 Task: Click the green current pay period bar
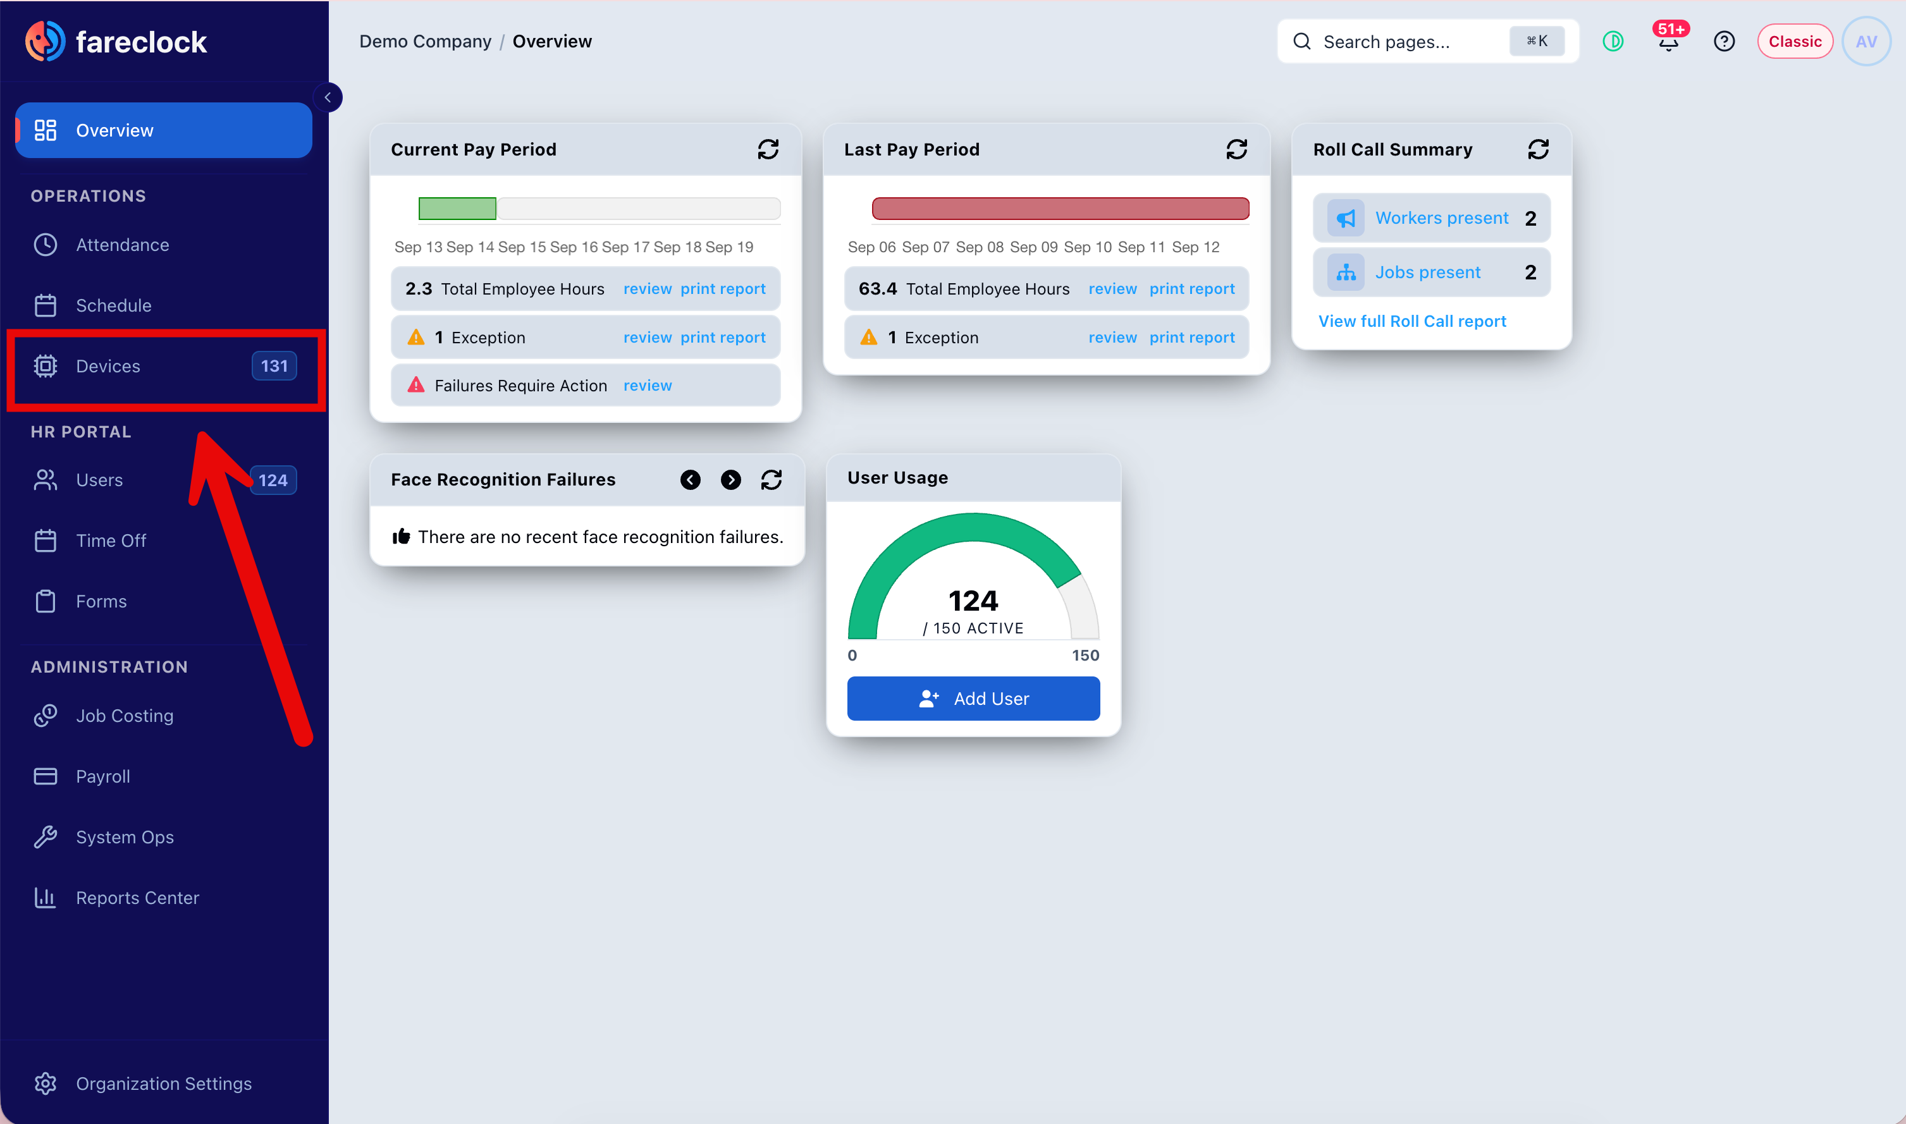click(457, 207)
